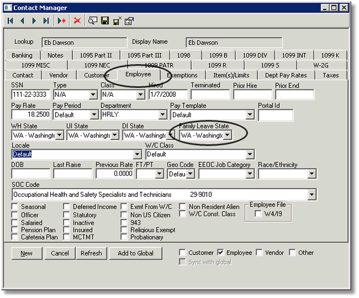Image resolution: width=359 pixels, height=298 pixels.
Task: Close the Contact Manager window
Action: (x=344, y=8)
